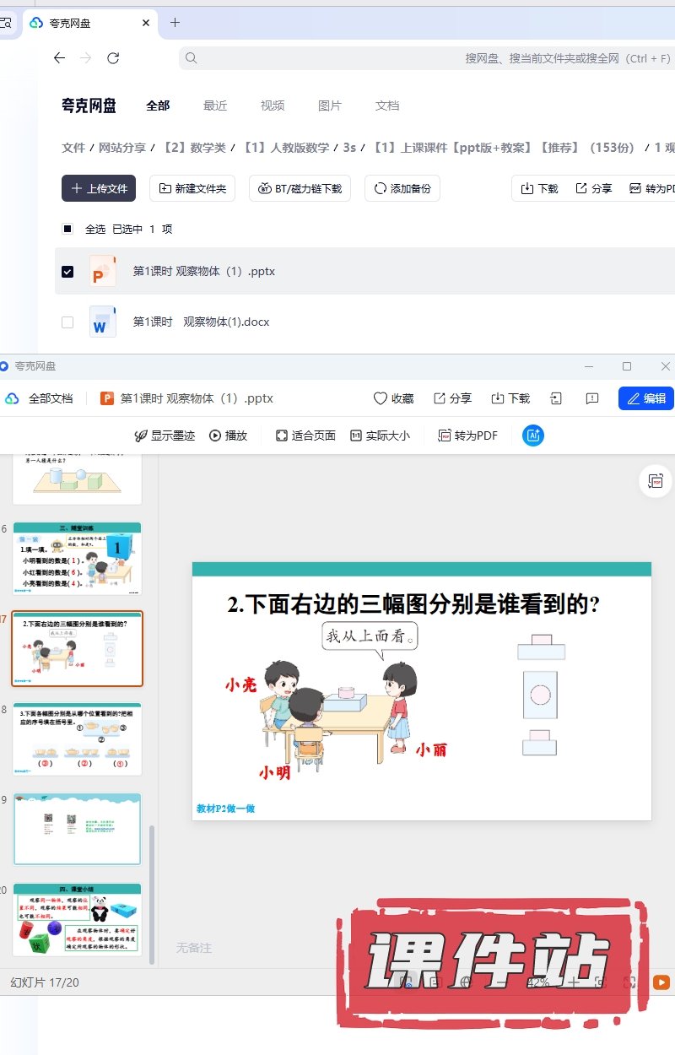Switch to the 最近 tab
675x1055 pixels.
pyautogui.click(x=215, y=105)
